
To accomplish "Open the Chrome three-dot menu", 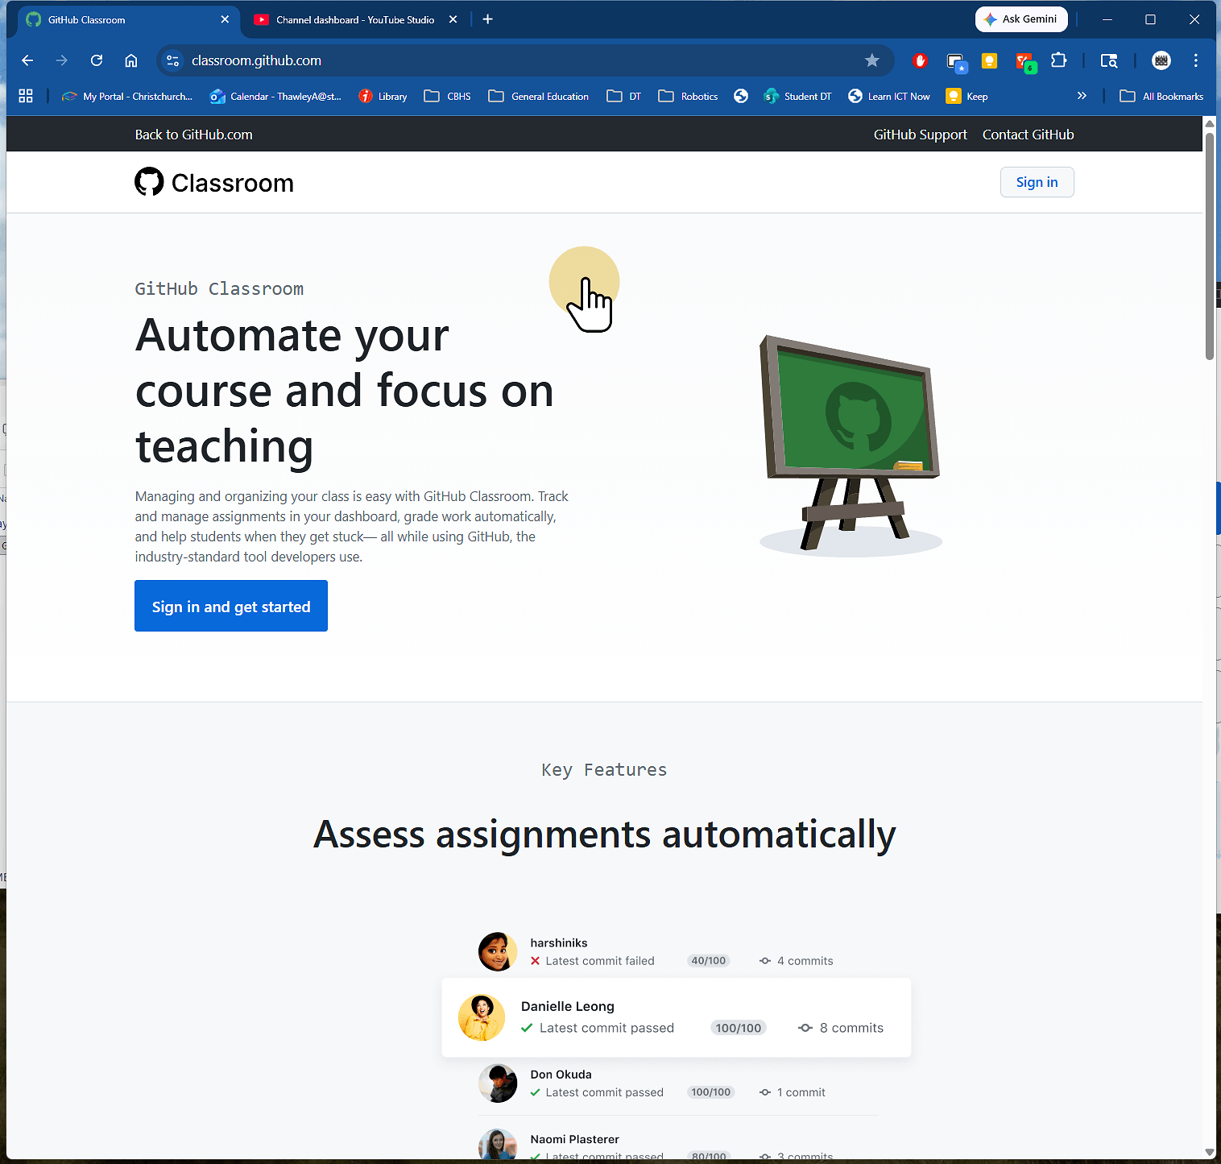I will tap(1196, 60).
